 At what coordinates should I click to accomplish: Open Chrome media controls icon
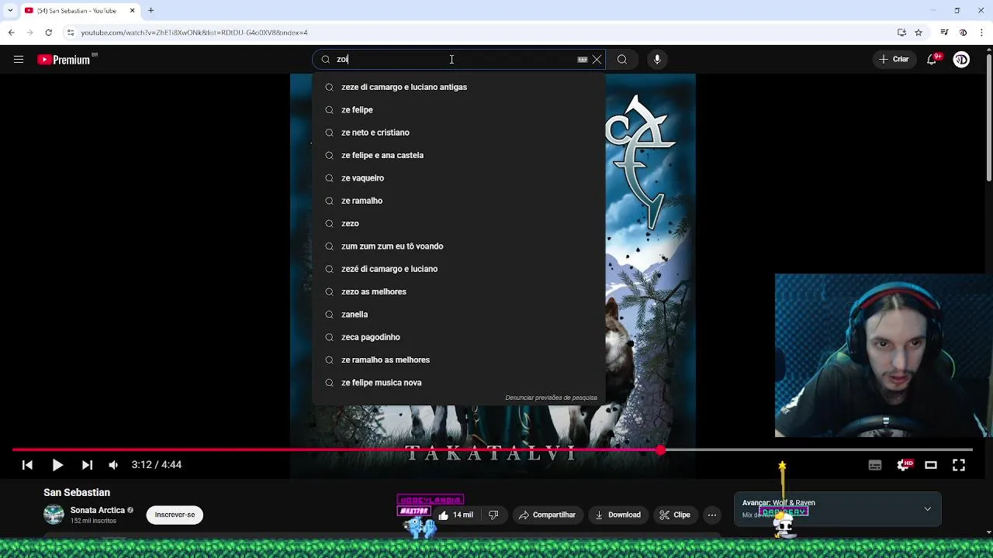coord(944,33)
